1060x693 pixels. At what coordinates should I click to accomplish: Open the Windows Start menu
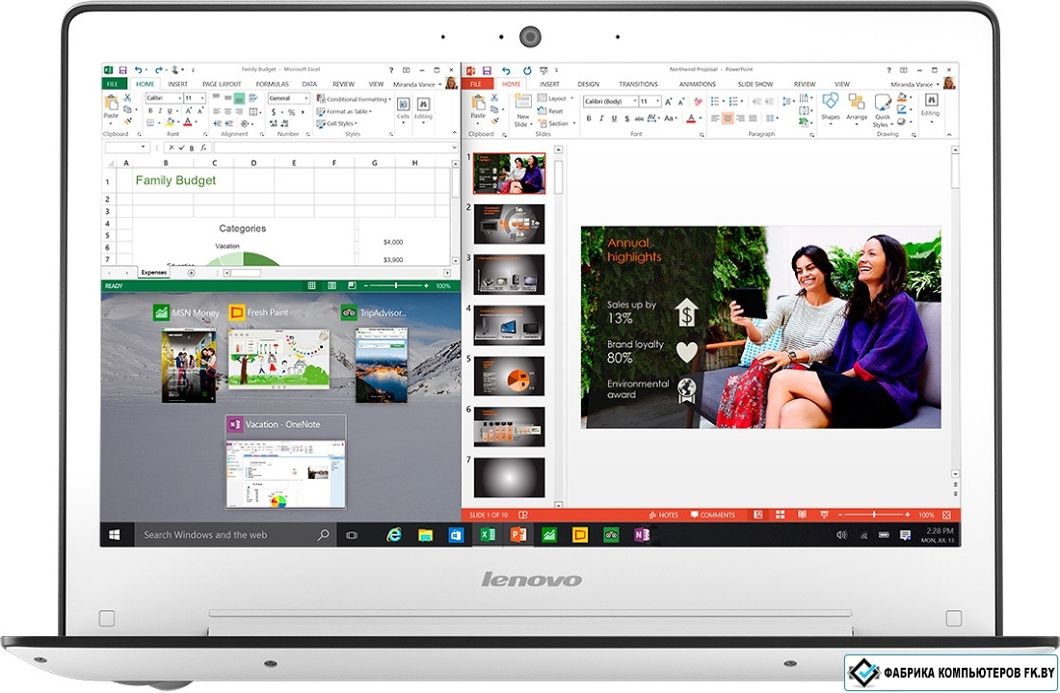(x=115, y=535)
